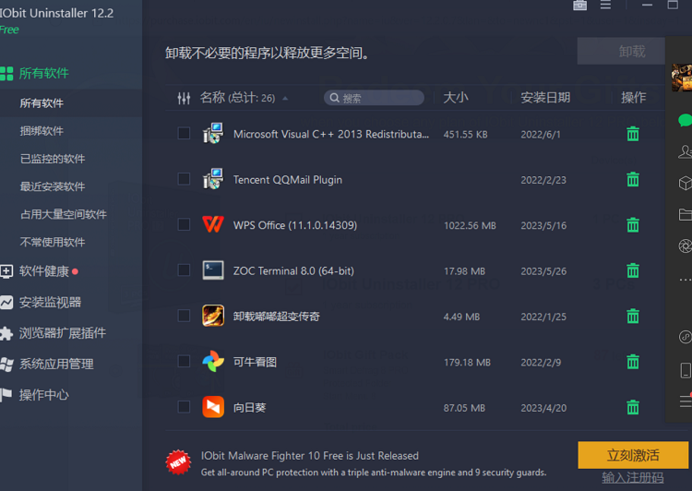Click trash icon in 卸载嘟嘟超变传奇 row

coord(633,317)
